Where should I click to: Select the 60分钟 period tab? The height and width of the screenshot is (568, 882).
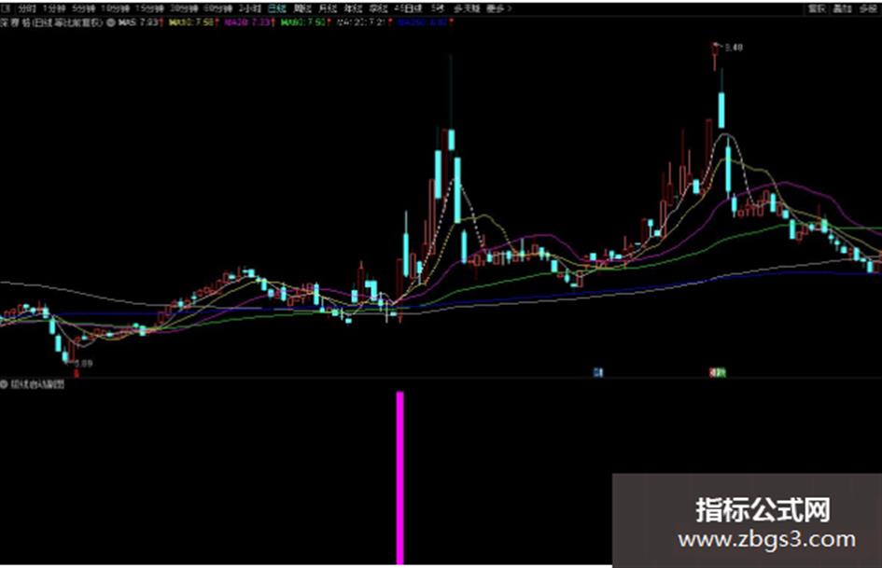[218, 9]
